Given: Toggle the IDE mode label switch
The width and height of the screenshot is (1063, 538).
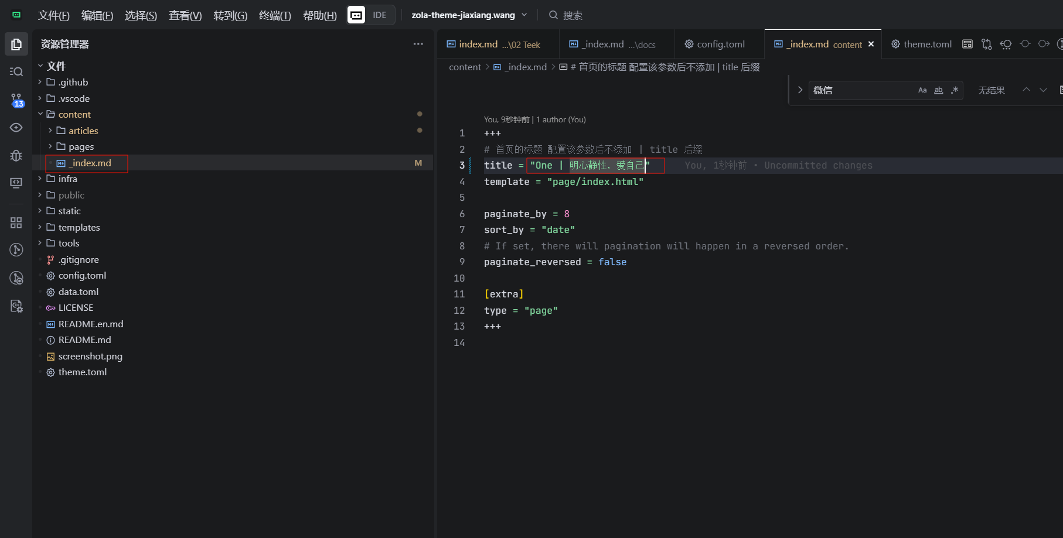Looking at the screenshot, I should (x=380, y=15).
